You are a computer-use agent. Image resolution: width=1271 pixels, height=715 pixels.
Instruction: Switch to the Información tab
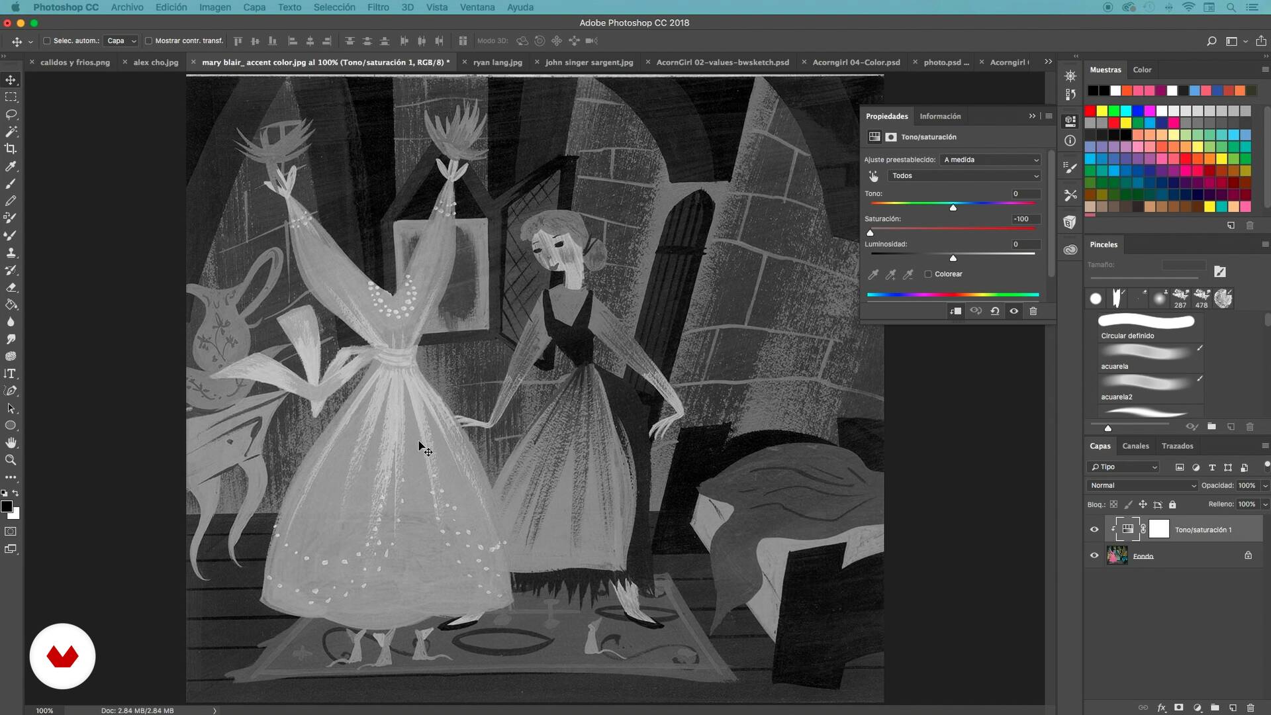[940, 117]
